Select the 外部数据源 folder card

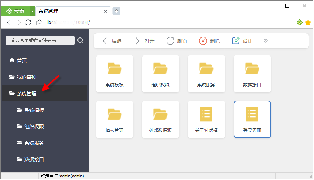[x=161, y=119]
